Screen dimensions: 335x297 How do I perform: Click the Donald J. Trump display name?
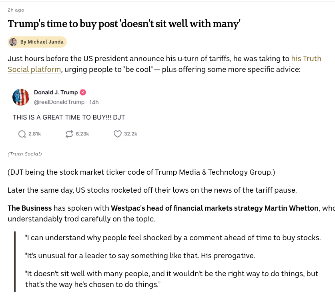(56, 92)
